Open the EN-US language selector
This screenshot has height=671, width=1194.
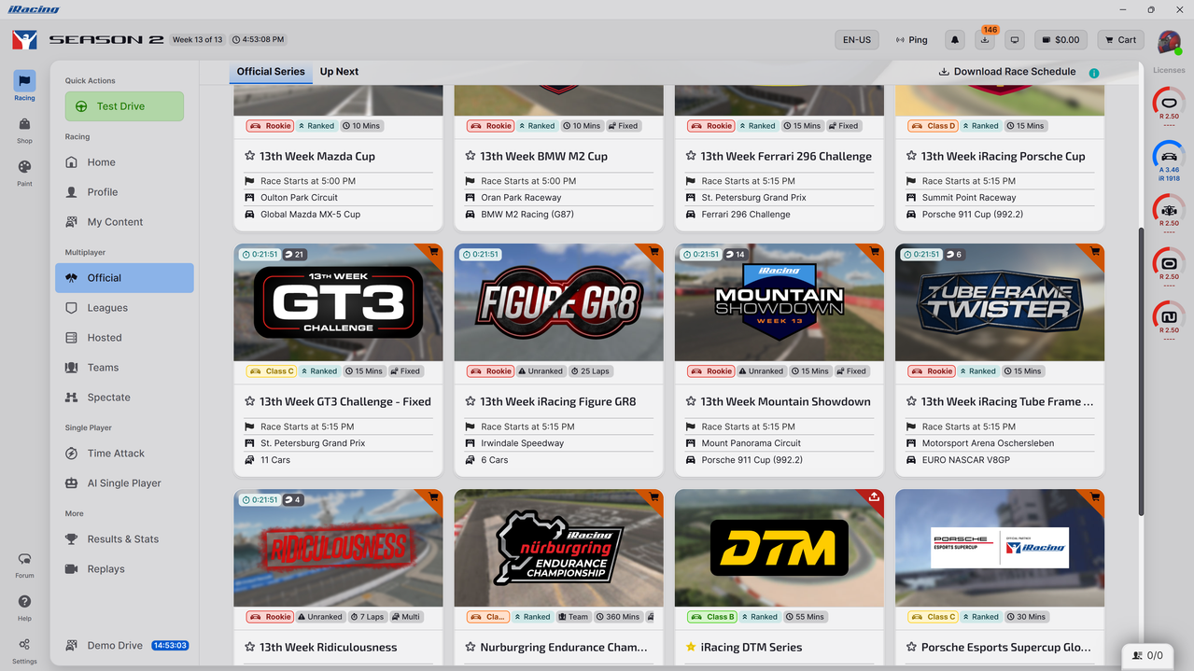coord(856,40)
